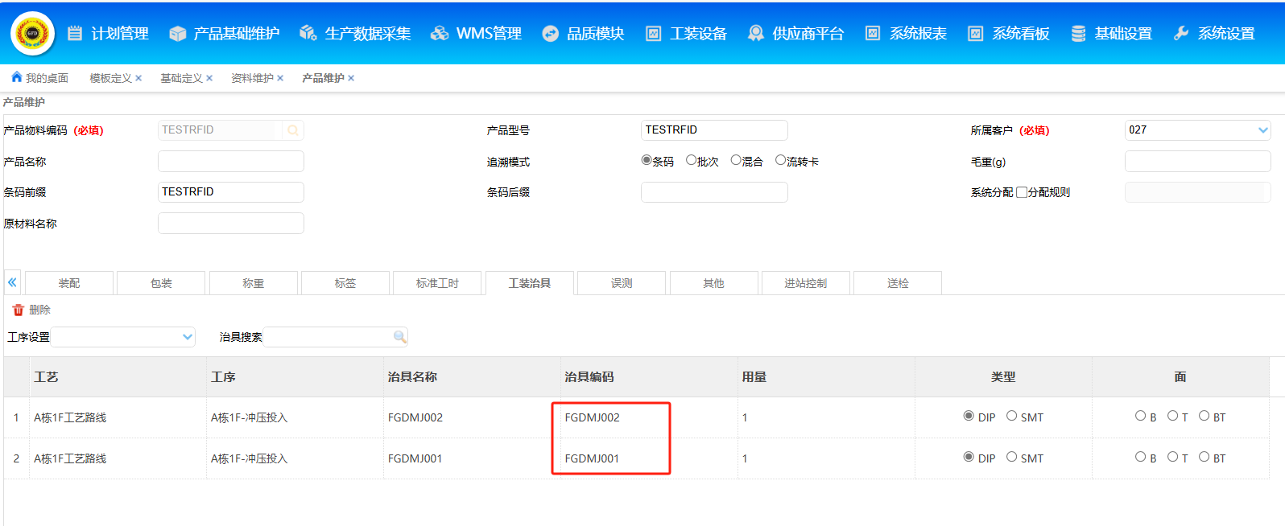Click the company logo icon
Image resolution: width=1285 pixels, height=526 pixels.
click(x=32, y=33)
